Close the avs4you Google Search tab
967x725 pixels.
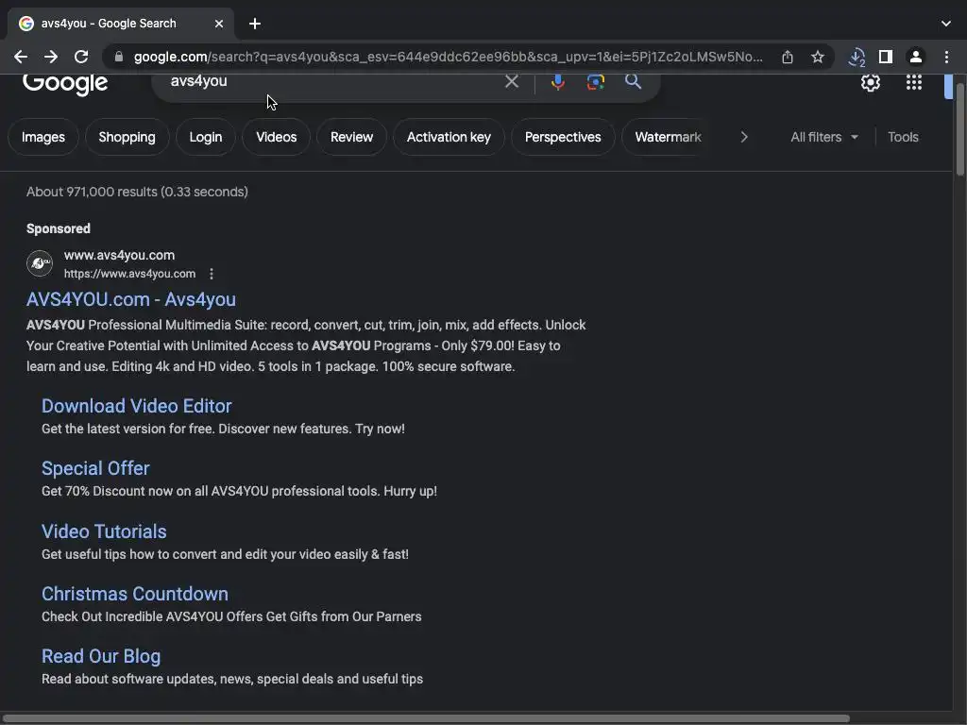219,24
